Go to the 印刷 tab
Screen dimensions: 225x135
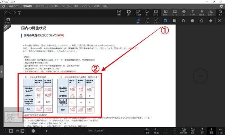tap(96, 6)
